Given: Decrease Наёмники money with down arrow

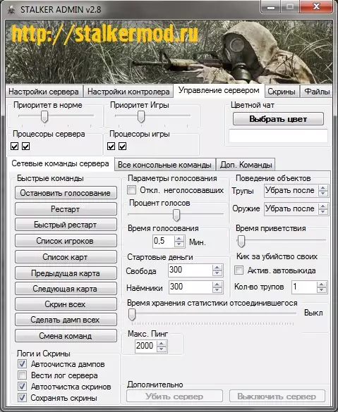Looking at the screenshot, I should 217,290.
